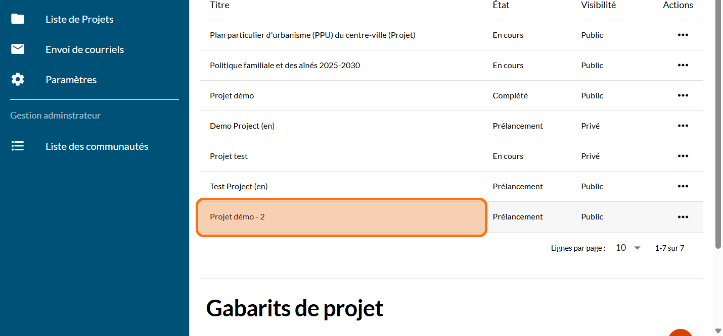
Task: Open Liste de Projets in sidebar
Action: 79,19
